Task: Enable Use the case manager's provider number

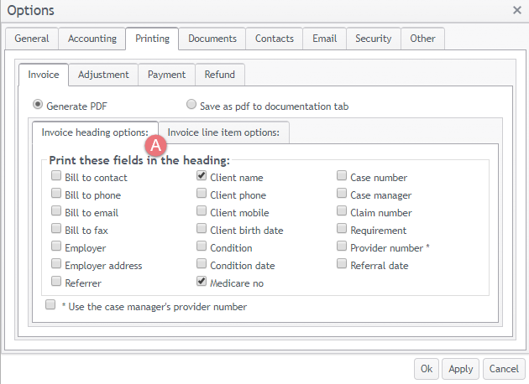Action: (x=50, y=306)
